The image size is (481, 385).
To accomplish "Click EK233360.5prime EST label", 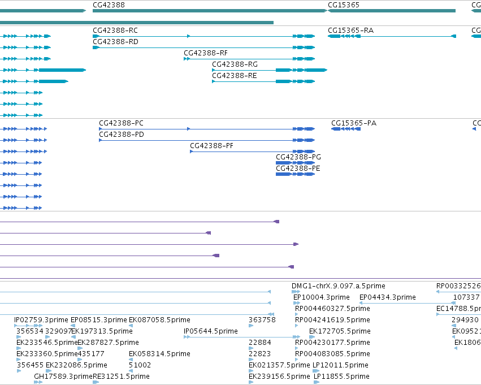I will click(46, 354).
